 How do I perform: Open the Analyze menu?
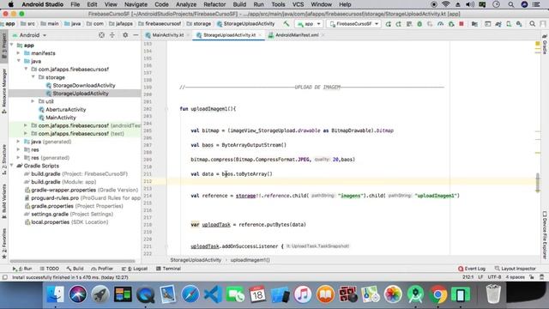point(185,4)
